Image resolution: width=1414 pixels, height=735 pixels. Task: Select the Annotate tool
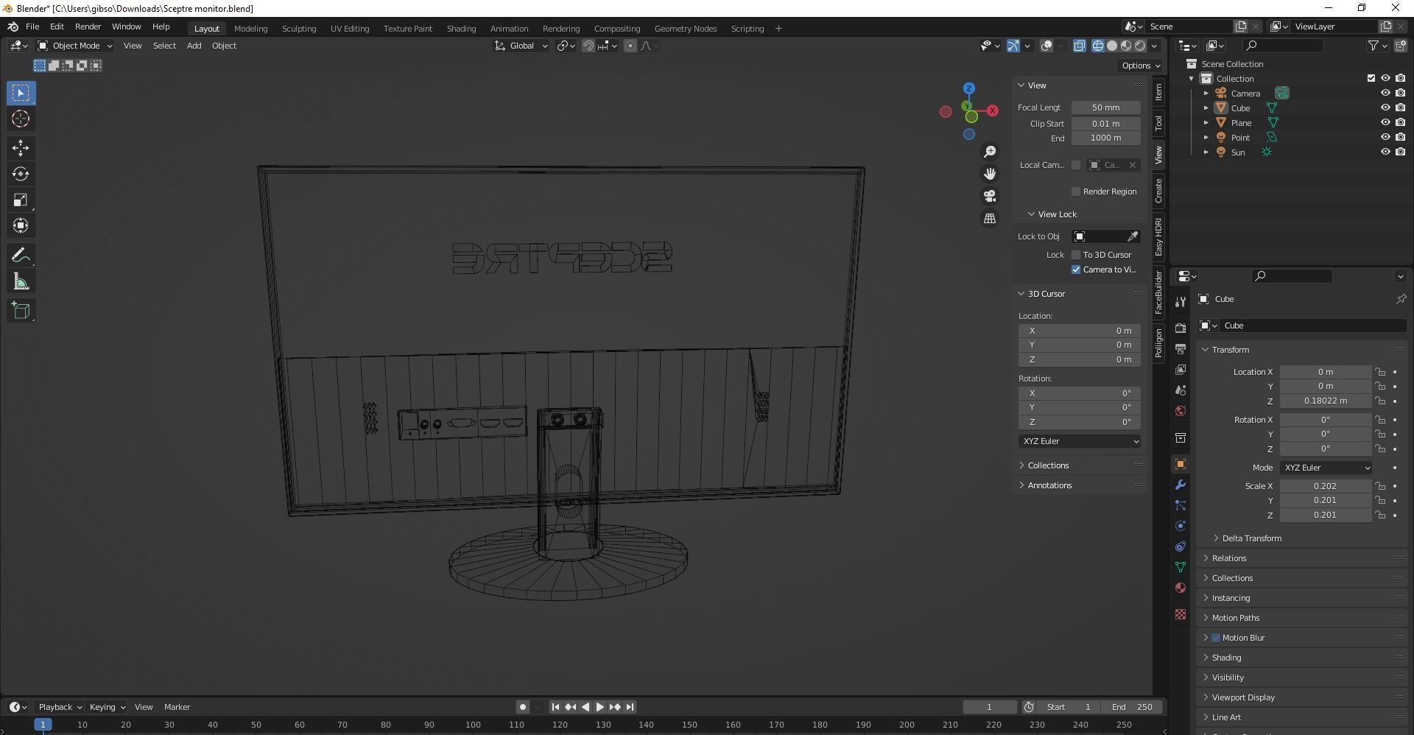point(21,255)
